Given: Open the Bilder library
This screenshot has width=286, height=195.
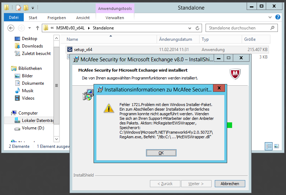Looking at the screenshot, I should pyautogui.click(x=27, y=76).
